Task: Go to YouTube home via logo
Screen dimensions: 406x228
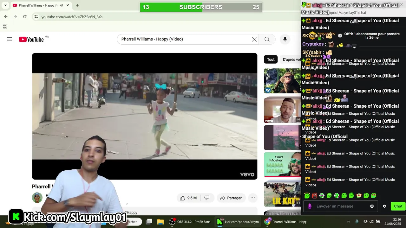Action: coord(31,39)
